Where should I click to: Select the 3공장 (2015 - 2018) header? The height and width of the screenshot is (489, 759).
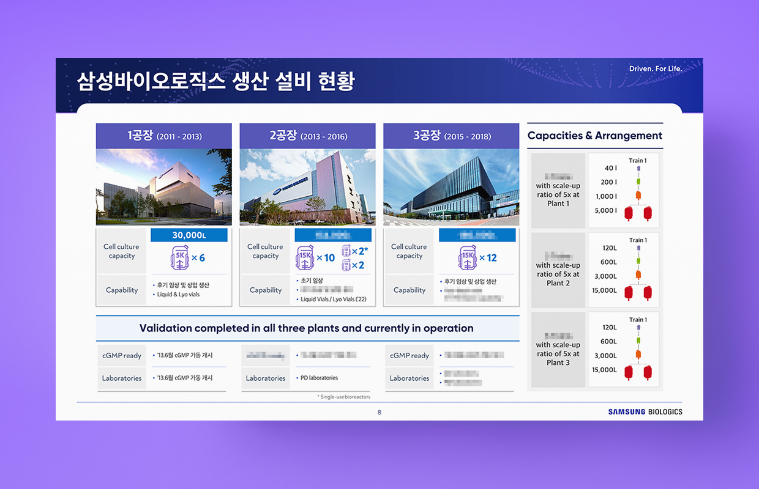(x=451, y=136)
